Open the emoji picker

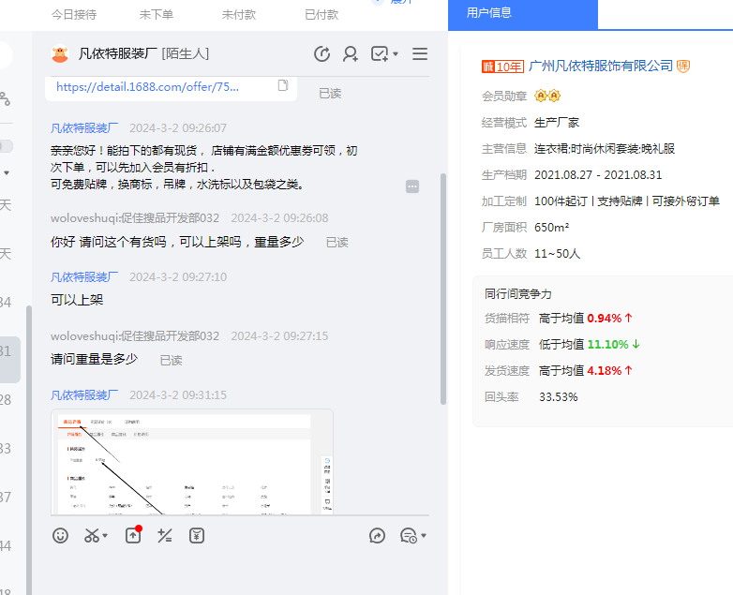[x=60, y=535]
